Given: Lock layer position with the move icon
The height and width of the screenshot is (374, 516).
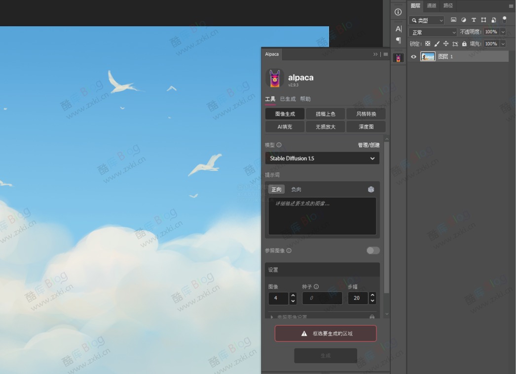Looking at the screenshot, I should (x=446, y=44).
